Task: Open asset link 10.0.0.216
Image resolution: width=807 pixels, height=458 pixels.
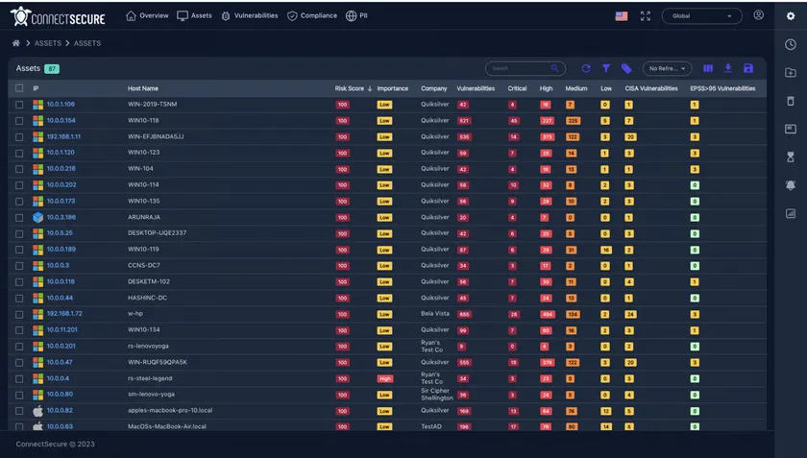Action: coord(61,168)
